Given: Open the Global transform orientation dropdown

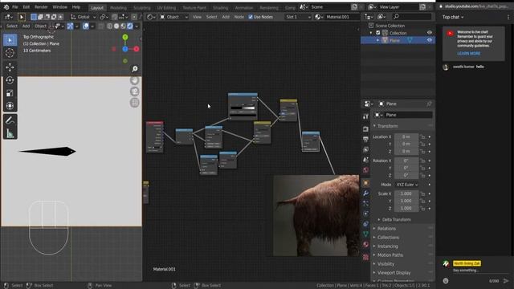Looking at the screenshot, I should coord(84,17).
